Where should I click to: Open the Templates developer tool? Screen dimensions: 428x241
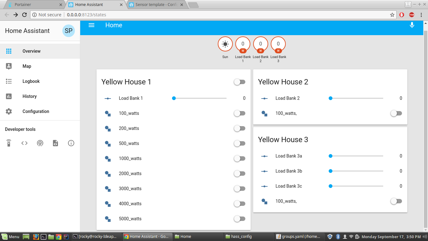[x=55, y=143]
